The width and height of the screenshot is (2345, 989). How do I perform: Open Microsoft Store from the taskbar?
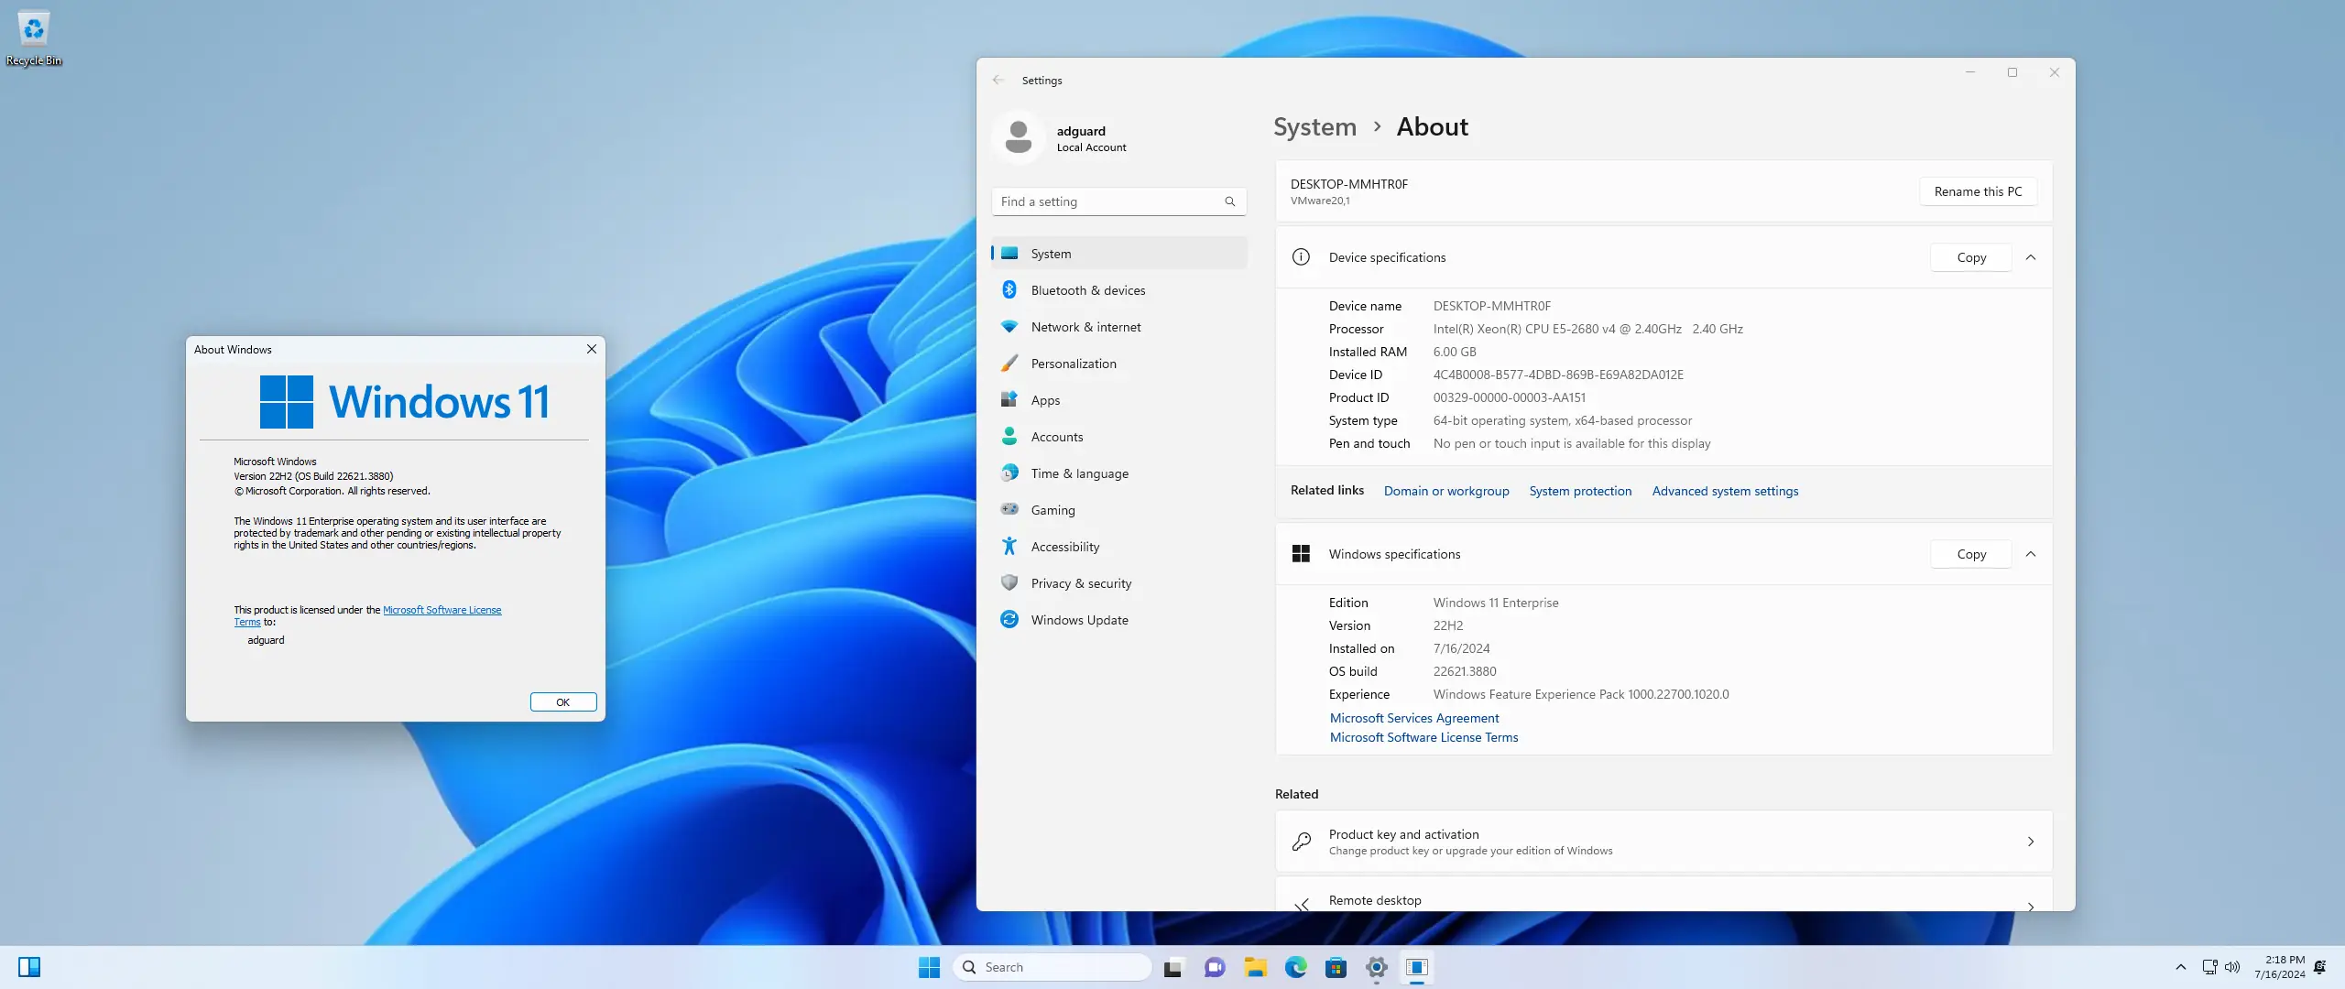pos(1336,966)
